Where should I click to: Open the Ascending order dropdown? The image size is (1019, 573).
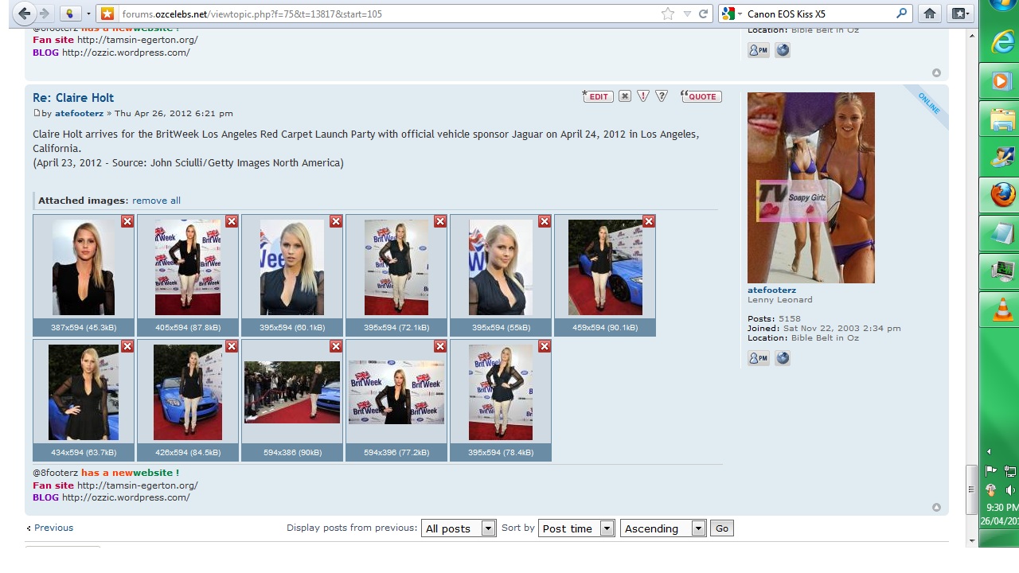(698, 528)
